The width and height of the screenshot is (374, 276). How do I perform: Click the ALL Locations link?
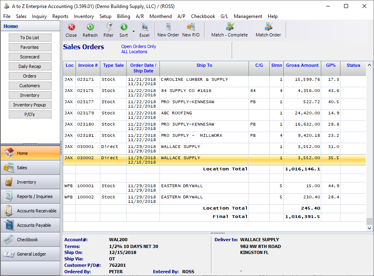(134, 52)
